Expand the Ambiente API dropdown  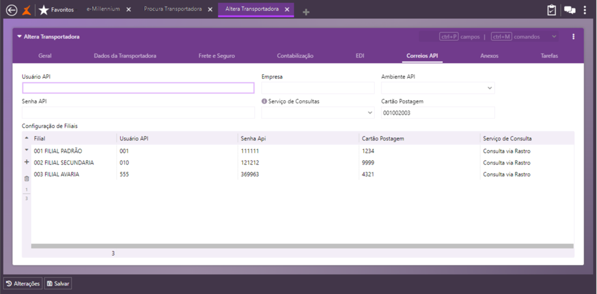[x=490, y=88]
